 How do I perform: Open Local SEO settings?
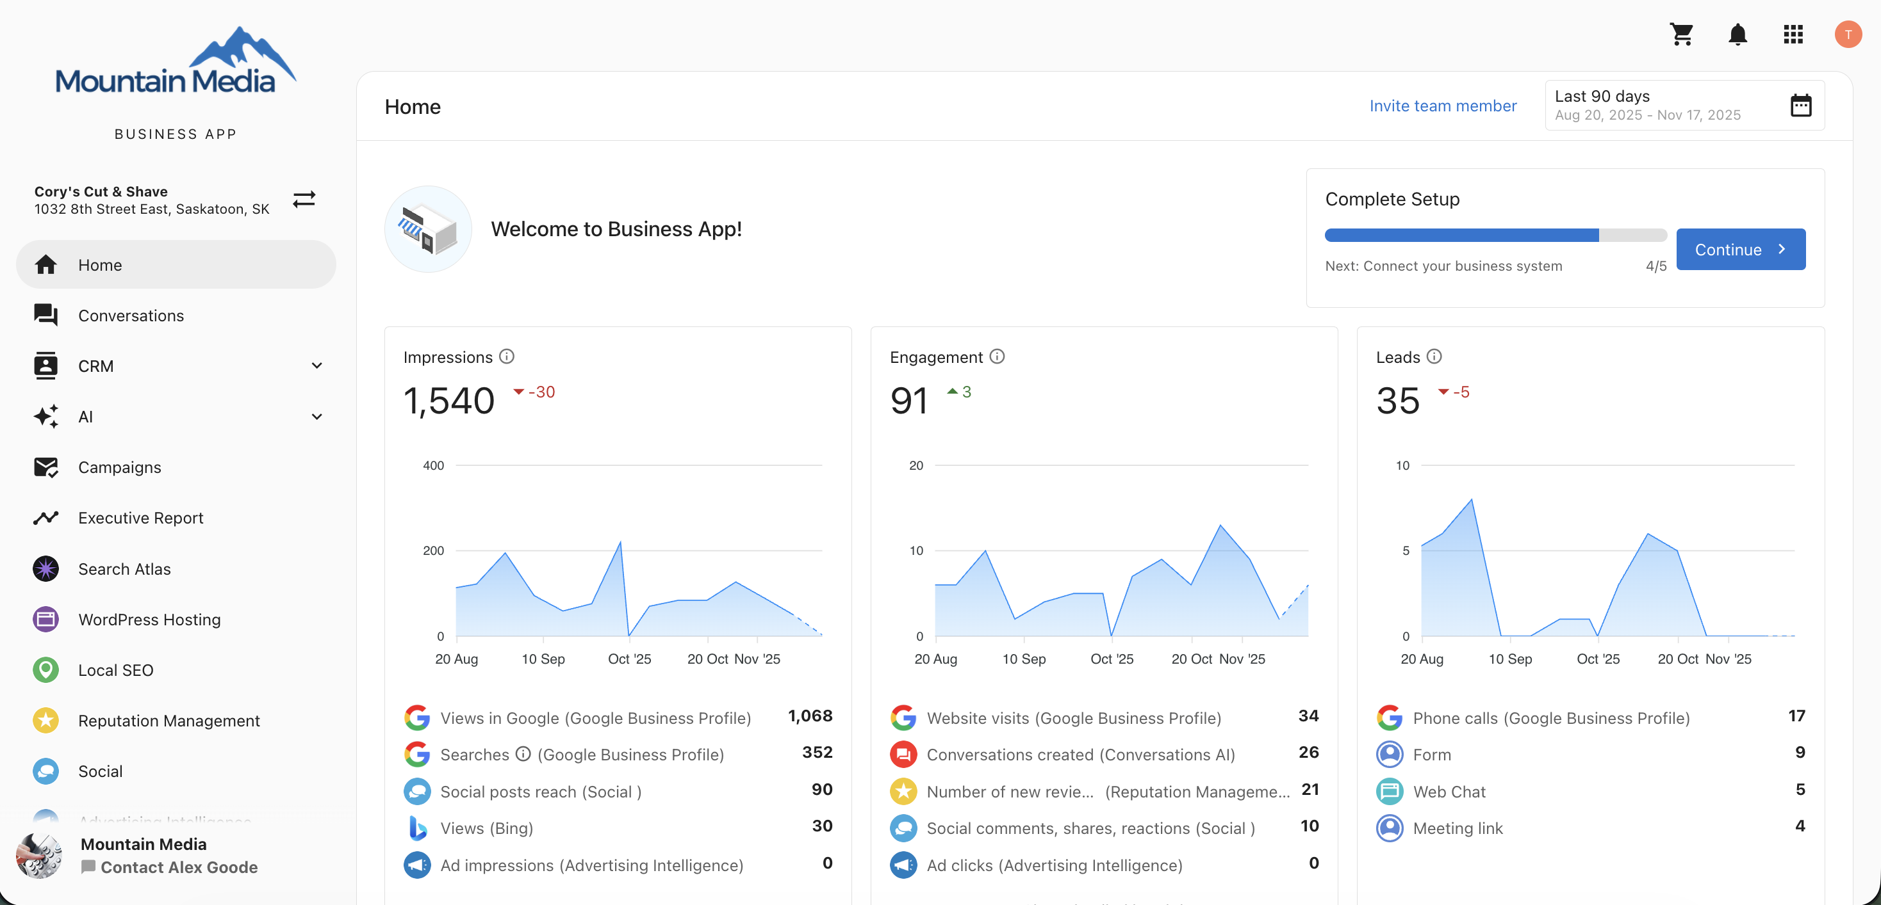click(x=115, y=669)
